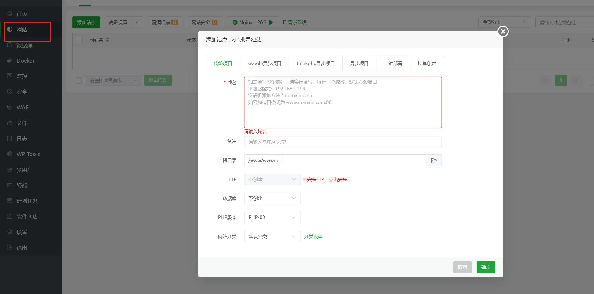Open the 设置 gear icon
Viewport: 594px width, 294px height.
tap(10, 232)
